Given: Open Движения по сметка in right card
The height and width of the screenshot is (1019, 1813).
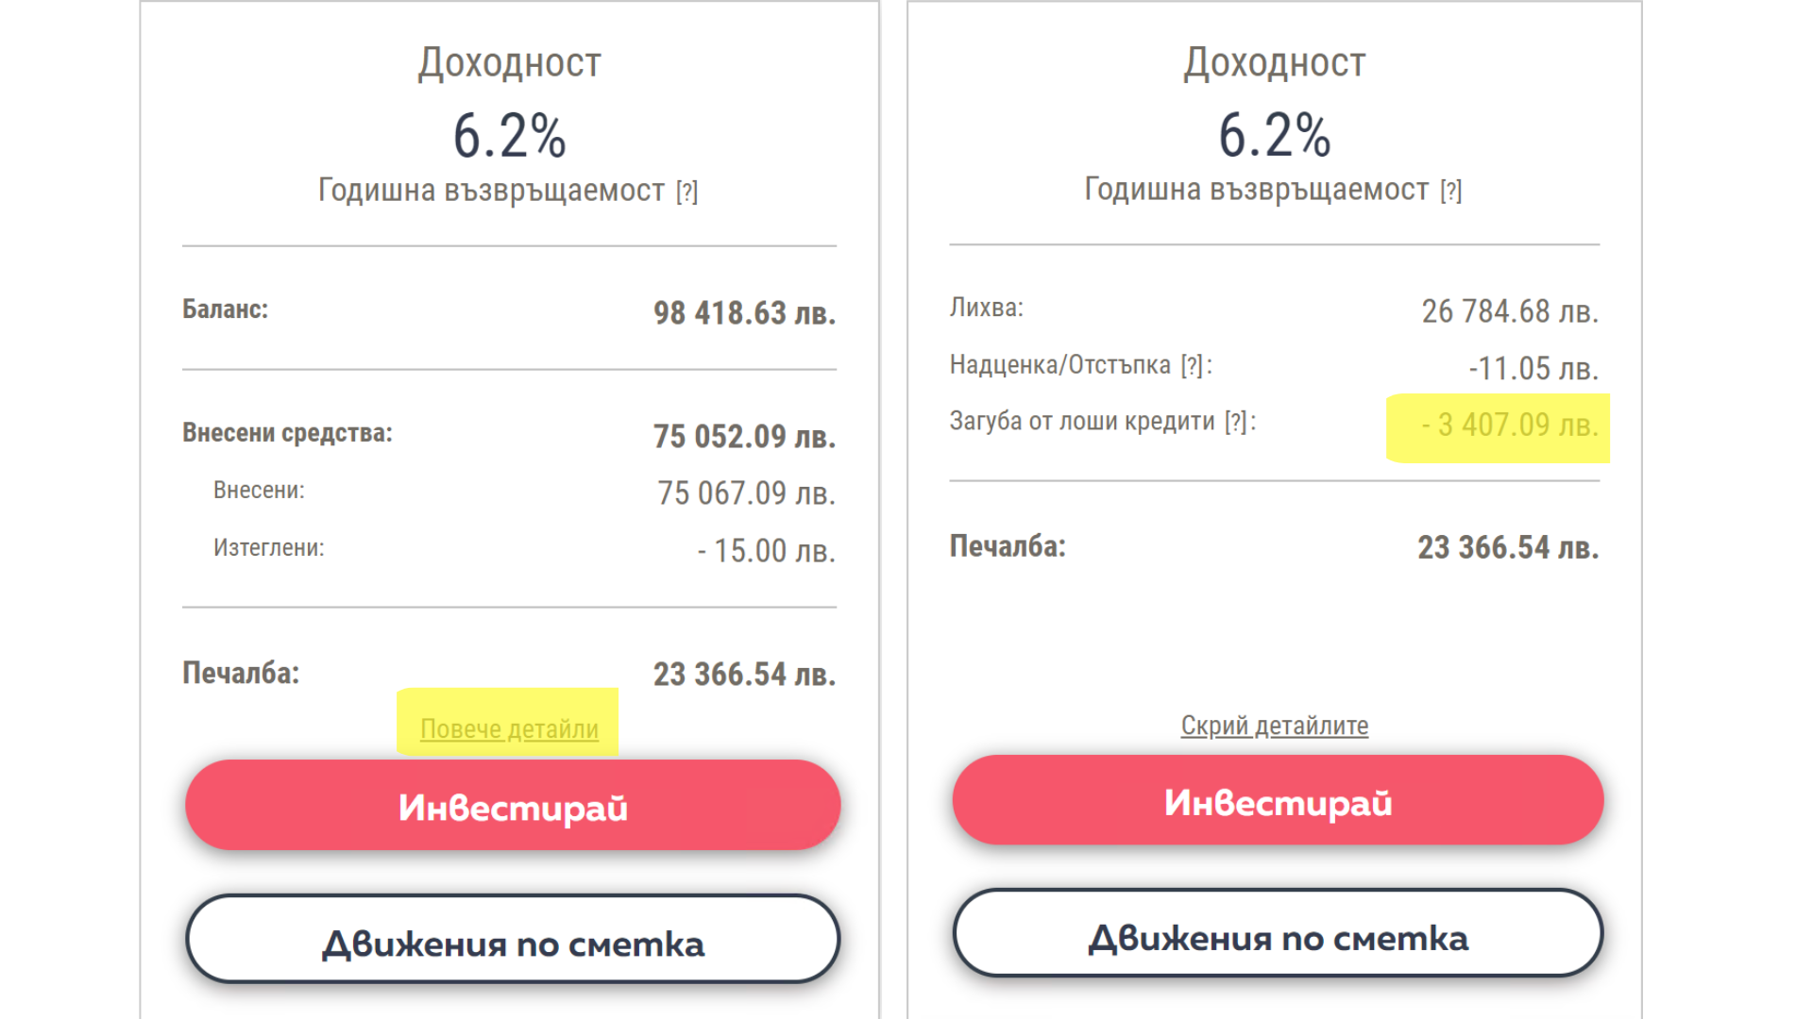Looking at the screenshot, I should [x=1278, y=935].
